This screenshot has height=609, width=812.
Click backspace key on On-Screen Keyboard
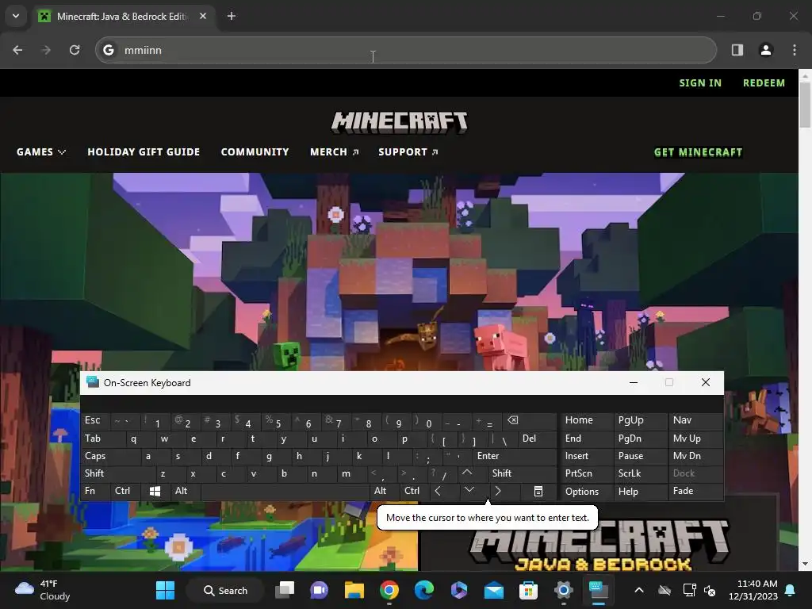pos(529,420)
